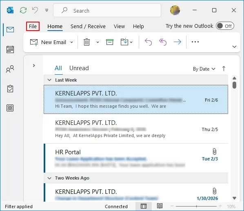Click the paperclip on the 1/30/2026 email

coord(215,191)
